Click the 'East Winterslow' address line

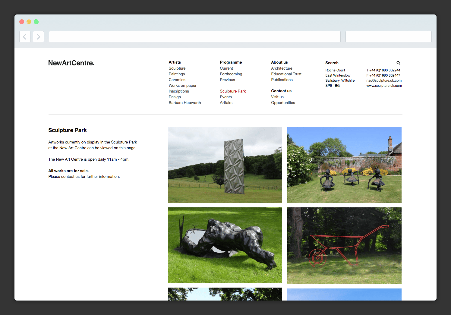(338, 75)
